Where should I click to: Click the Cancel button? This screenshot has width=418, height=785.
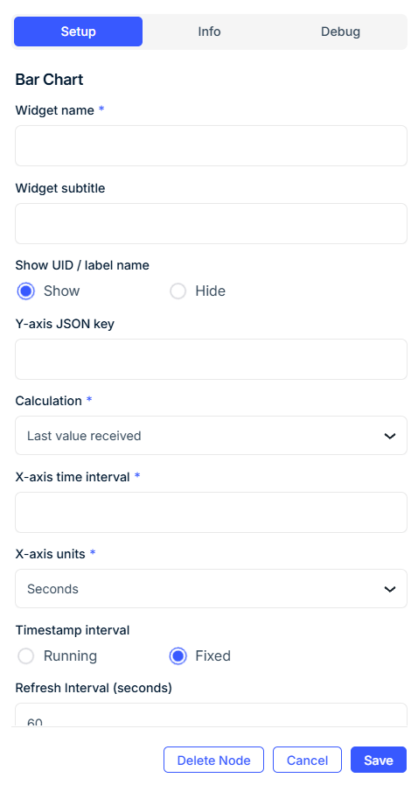point(307,760)
